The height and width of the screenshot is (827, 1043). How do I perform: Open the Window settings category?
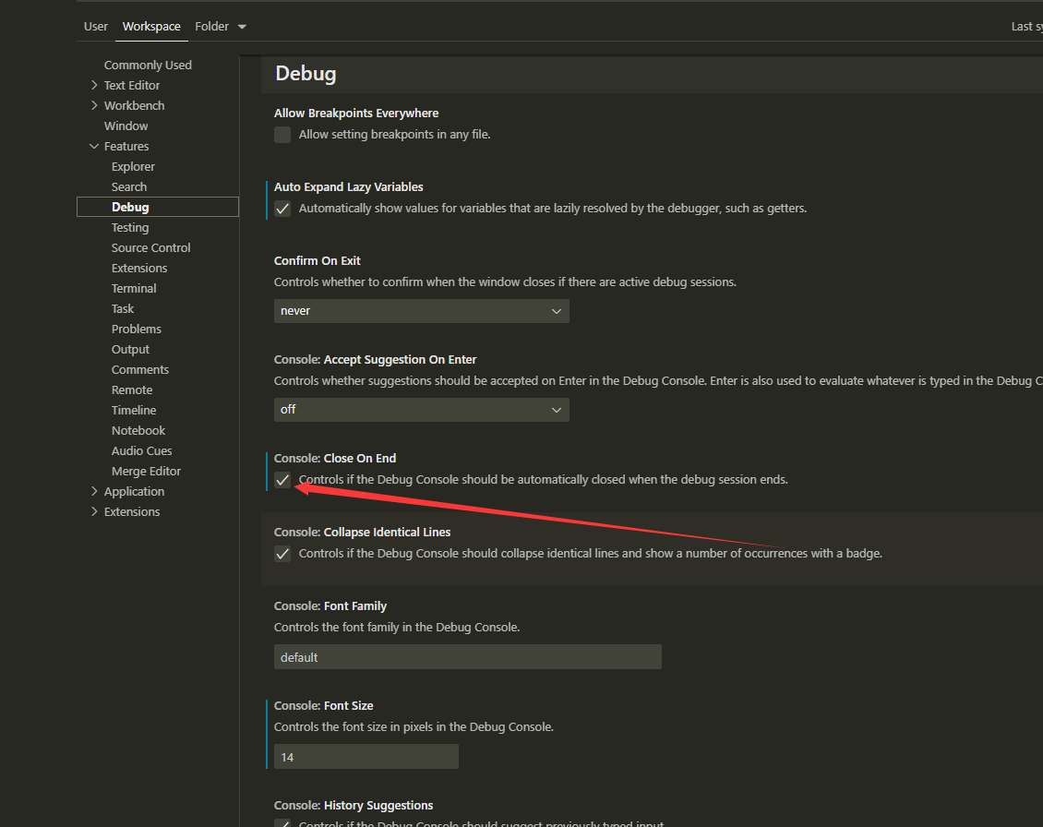pos(126,126)
